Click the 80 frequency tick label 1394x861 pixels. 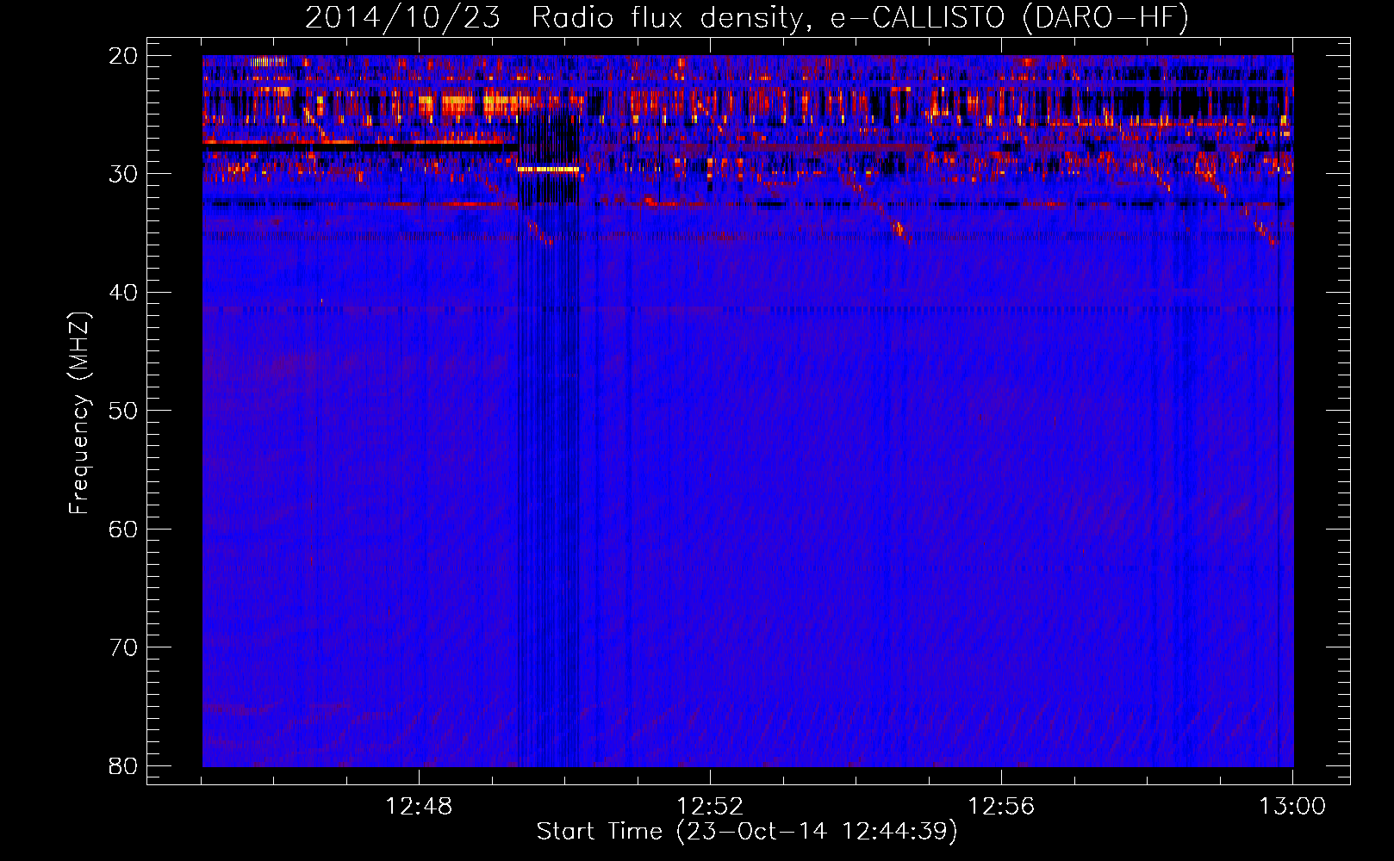pos(123,765)
